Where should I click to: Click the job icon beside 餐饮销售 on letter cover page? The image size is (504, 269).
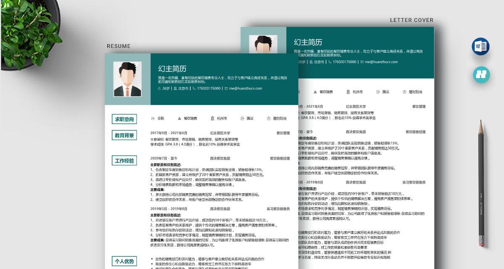click(315, 92)
